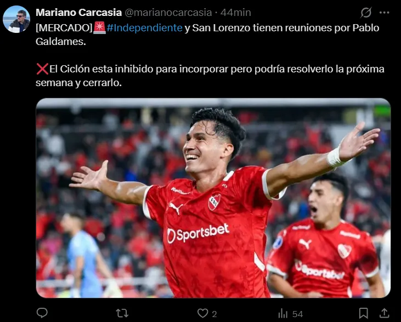Click the @marianocarcasia handle
Viewport: 401px width, 322px height.
168,12
